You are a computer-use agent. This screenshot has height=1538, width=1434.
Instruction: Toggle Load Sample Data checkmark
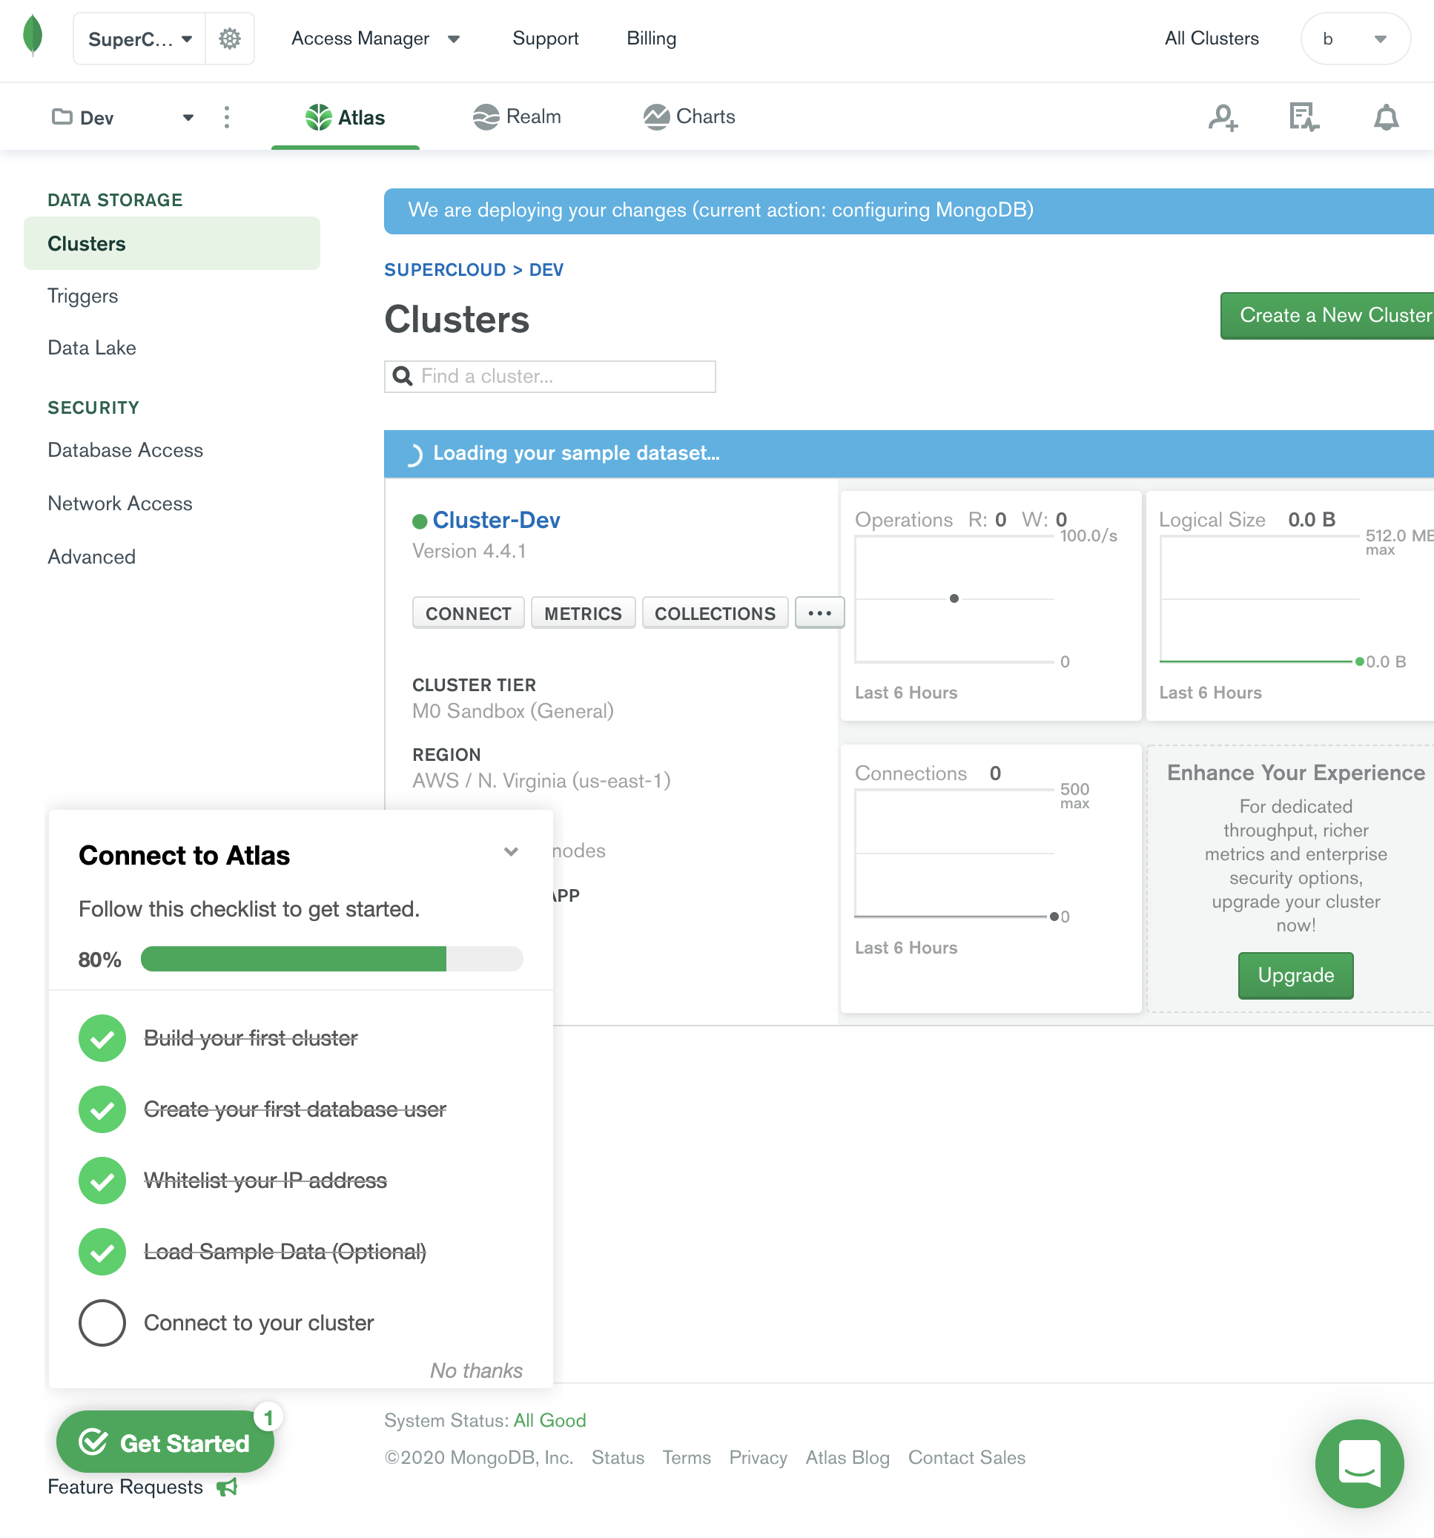coord(102,1251)
